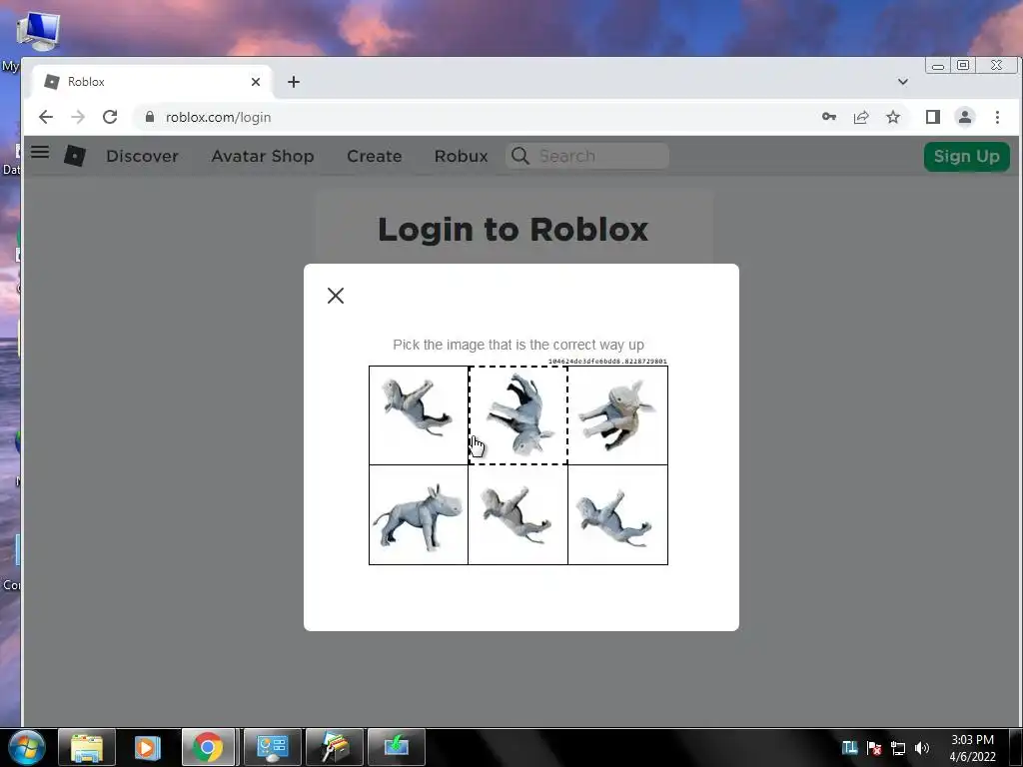This screenshot has width=1023, height=767.
Task: Click the volume speaker tray icon
Action: coord(922,748)
